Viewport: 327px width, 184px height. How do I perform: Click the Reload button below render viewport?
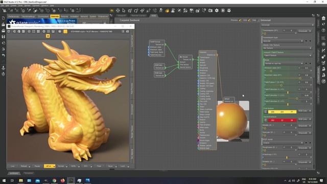[24, 166]
